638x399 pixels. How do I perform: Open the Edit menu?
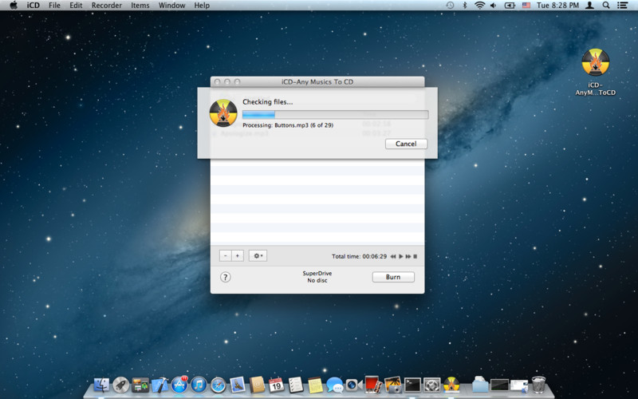76,6
